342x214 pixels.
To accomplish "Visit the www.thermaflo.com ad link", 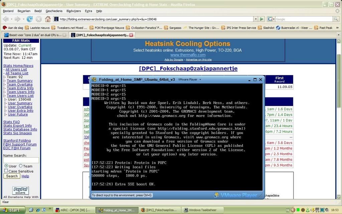I will (x=188, y=55).
